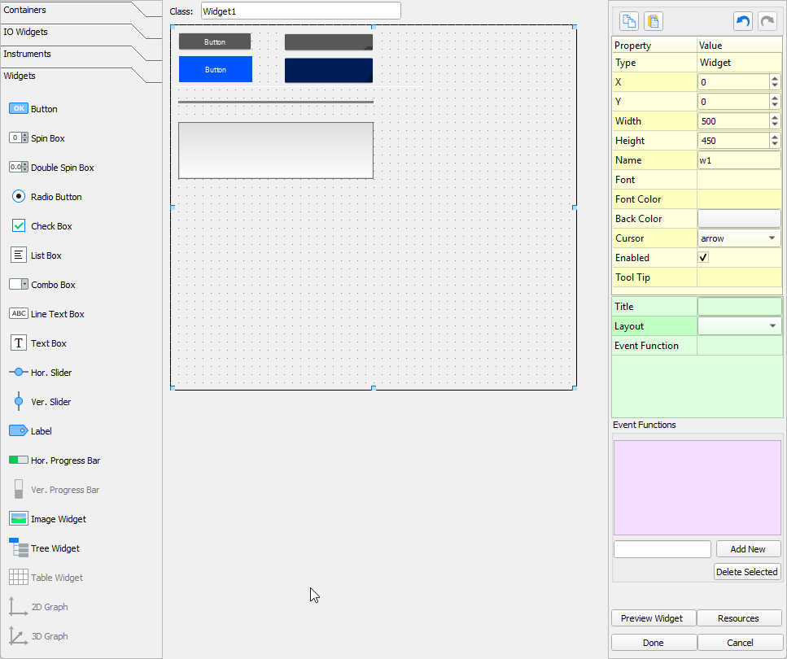Select the Label widget tool
787x659 pixels.
pos(45,430)
